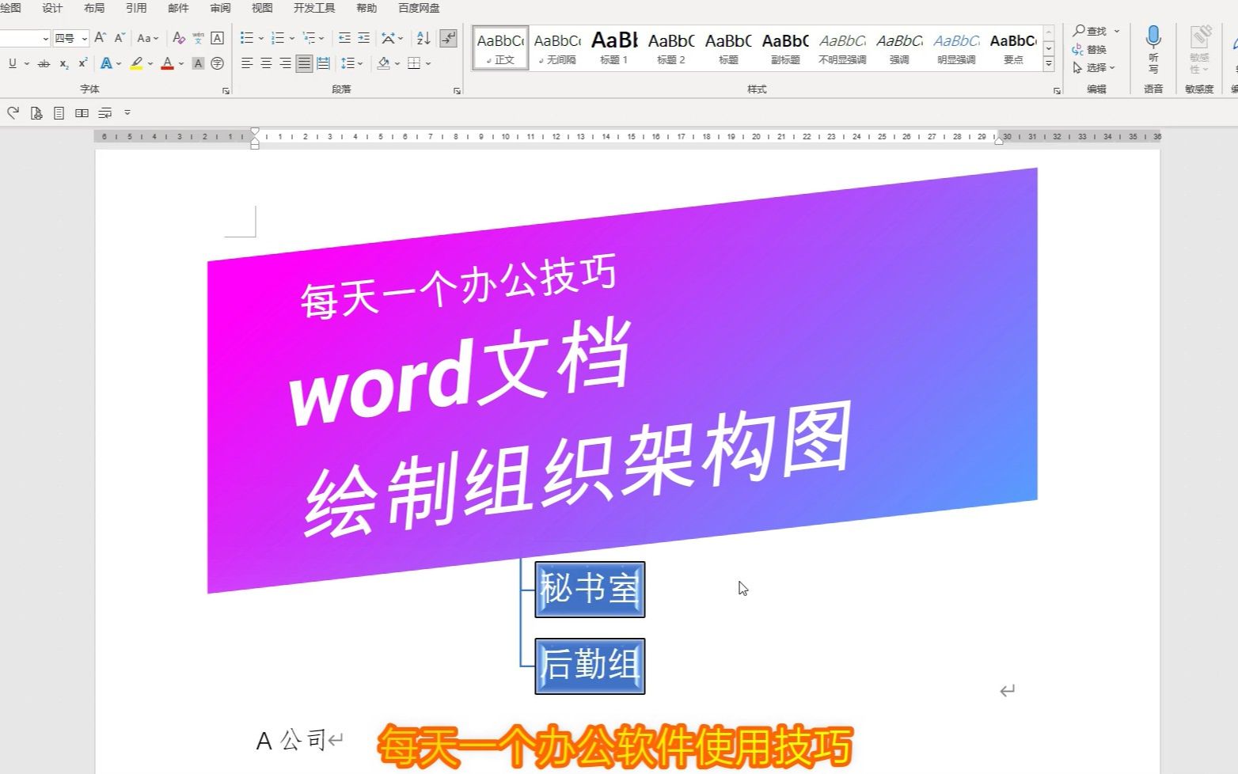
Task: Center align the text
Action: 266,63
